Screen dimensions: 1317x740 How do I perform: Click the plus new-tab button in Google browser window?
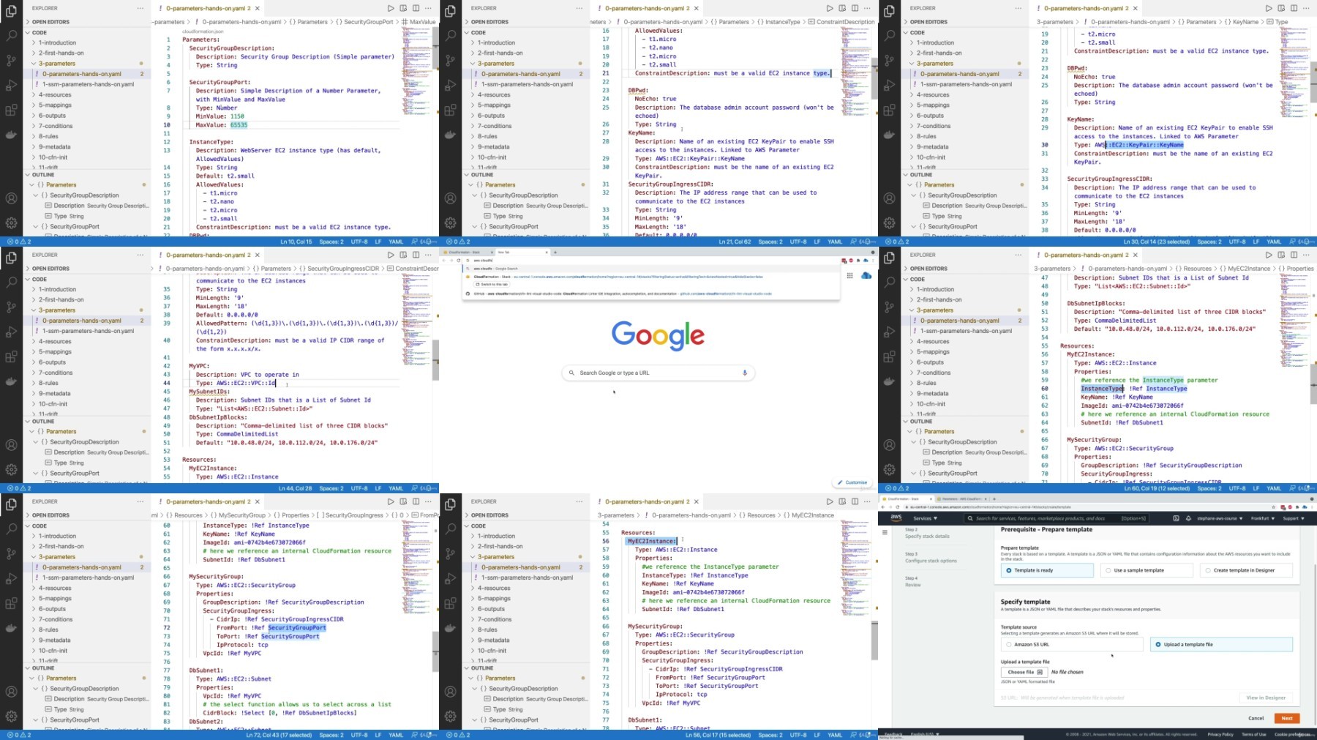[555, 253]
